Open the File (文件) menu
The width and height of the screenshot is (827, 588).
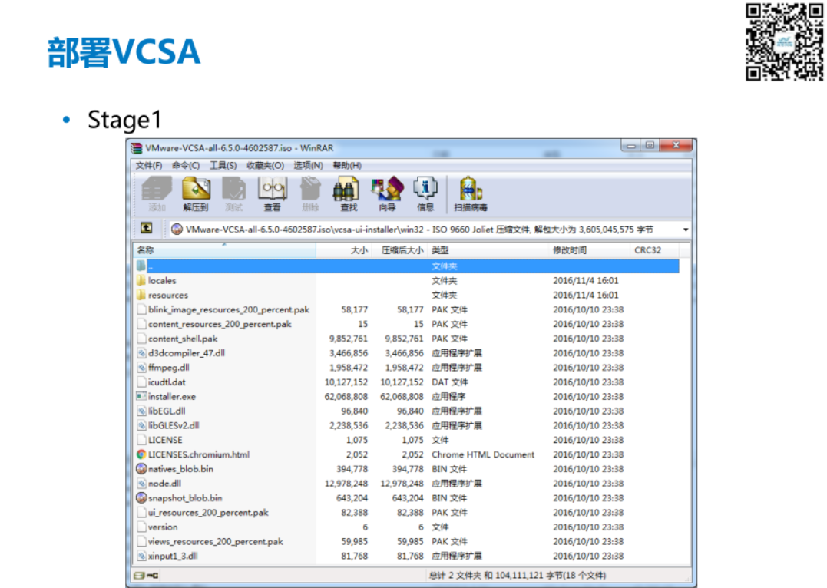[x=149, y=166]
